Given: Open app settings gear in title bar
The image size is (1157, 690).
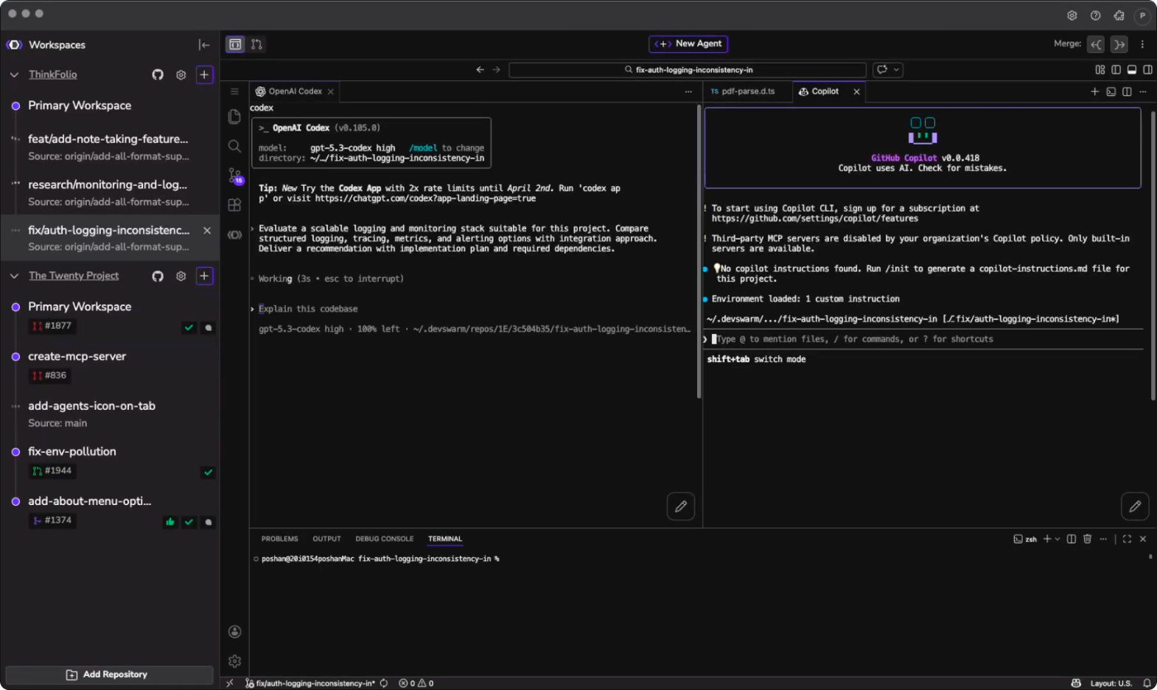Looking at the screenshot, I should 1072,15.
